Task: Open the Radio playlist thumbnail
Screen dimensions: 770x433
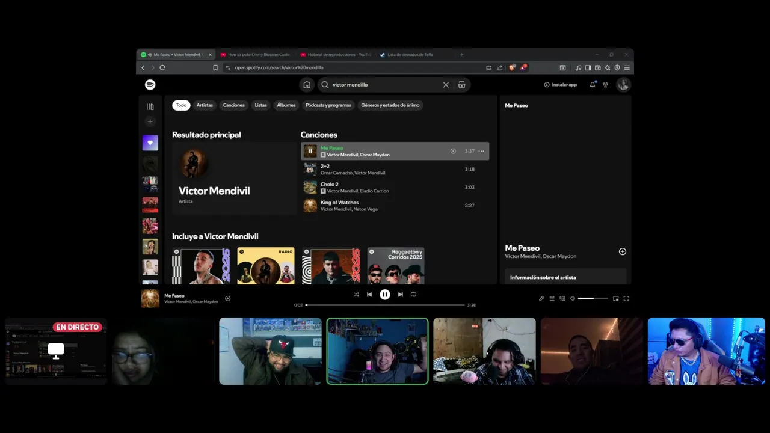Action: pyautogui.click(x=266, y=265)
